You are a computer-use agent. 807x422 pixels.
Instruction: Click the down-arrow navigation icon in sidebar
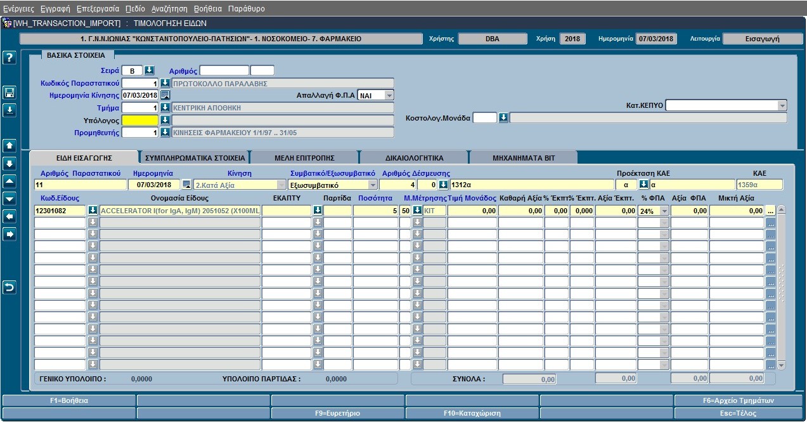click(10, 163)
